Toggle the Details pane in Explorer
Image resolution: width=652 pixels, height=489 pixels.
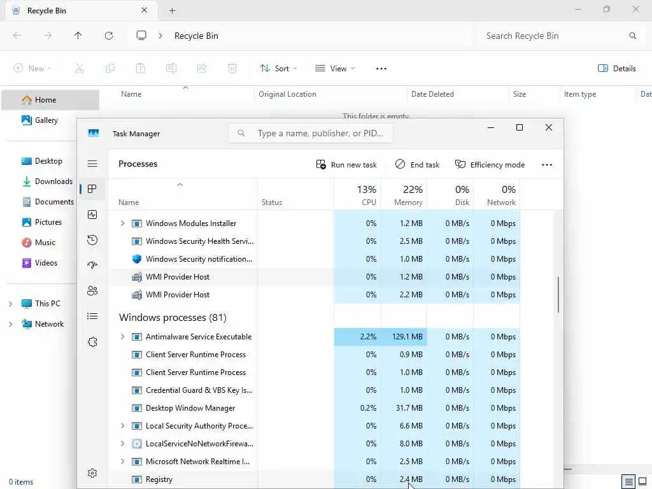(x=616, y=69)
